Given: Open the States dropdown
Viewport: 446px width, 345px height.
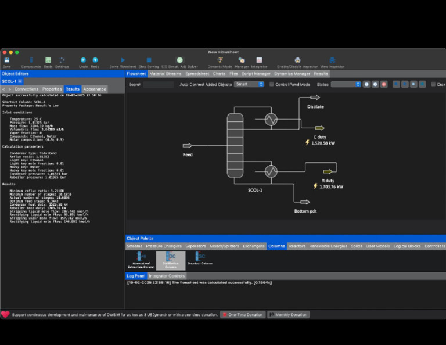Looking at the screenshot, I should 346,84.
